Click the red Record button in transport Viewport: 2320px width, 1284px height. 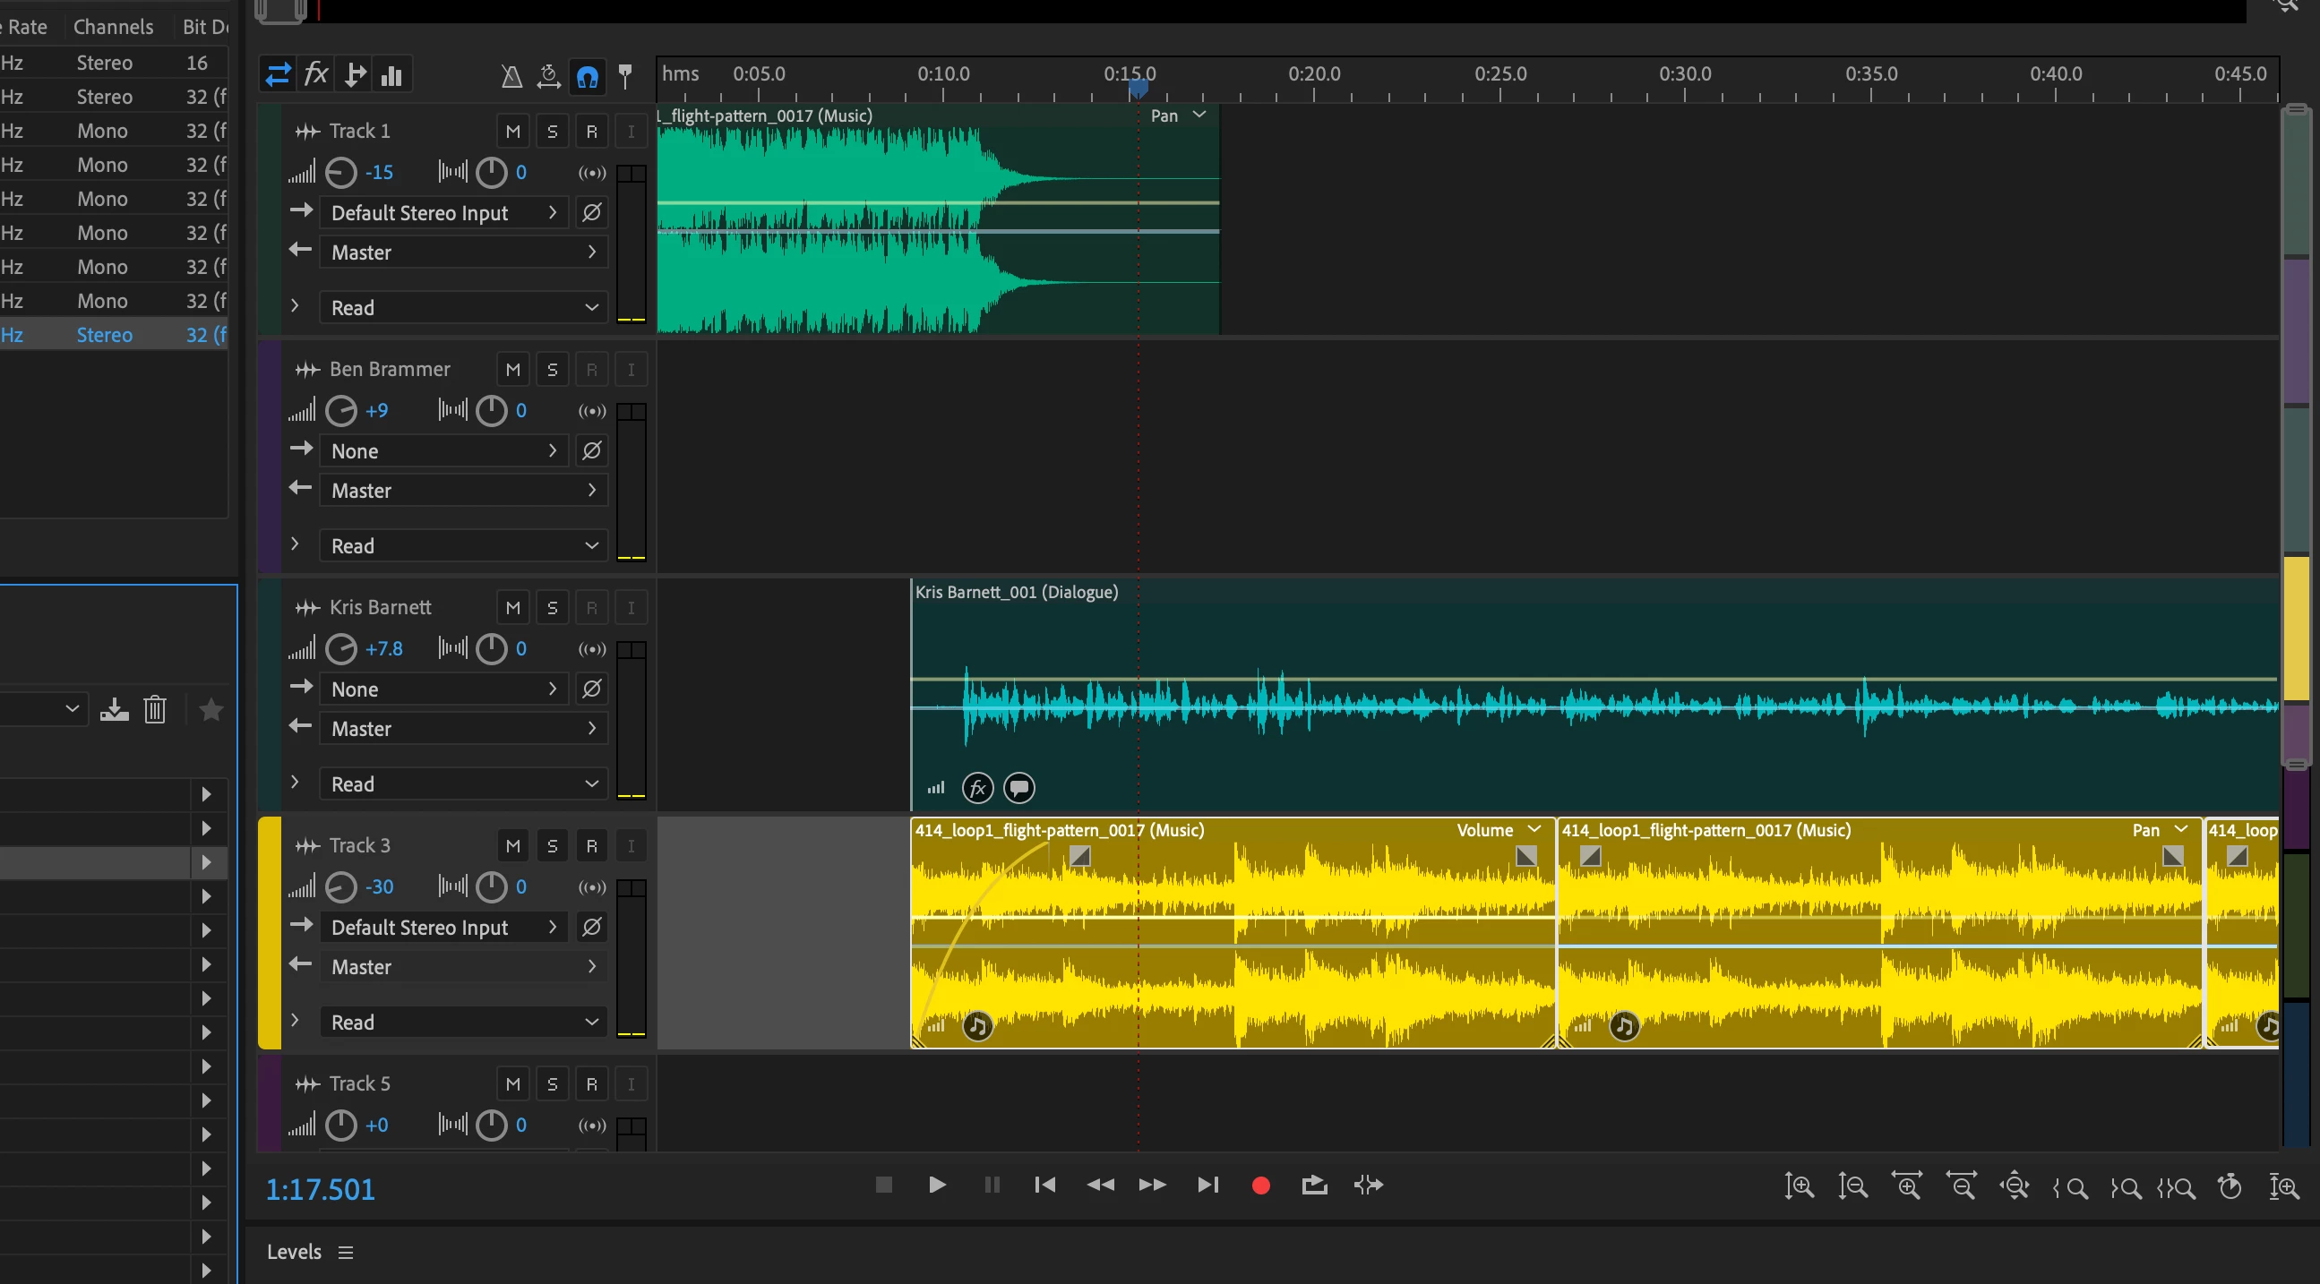[1261, 1186]
